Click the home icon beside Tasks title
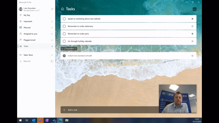The height and width of the screenshot is (123, 219). click(62, 9)
